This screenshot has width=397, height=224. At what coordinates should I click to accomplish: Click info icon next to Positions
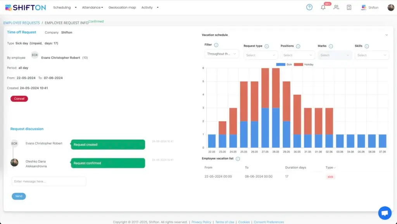point(298,46)
